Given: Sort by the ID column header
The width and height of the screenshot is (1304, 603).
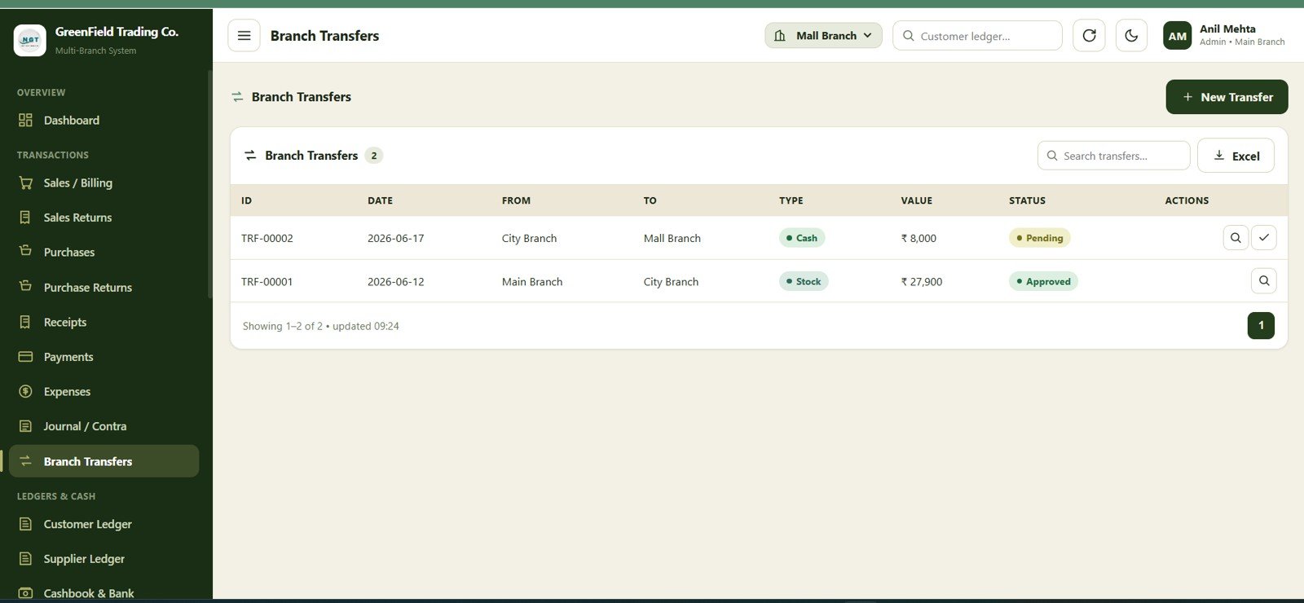Looking at the screenshot, I should pos(247,200).
